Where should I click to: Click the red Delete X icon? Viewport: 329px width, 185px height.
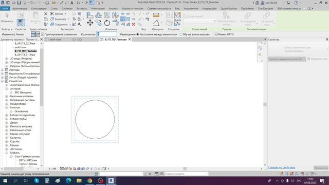click(134, 24)
